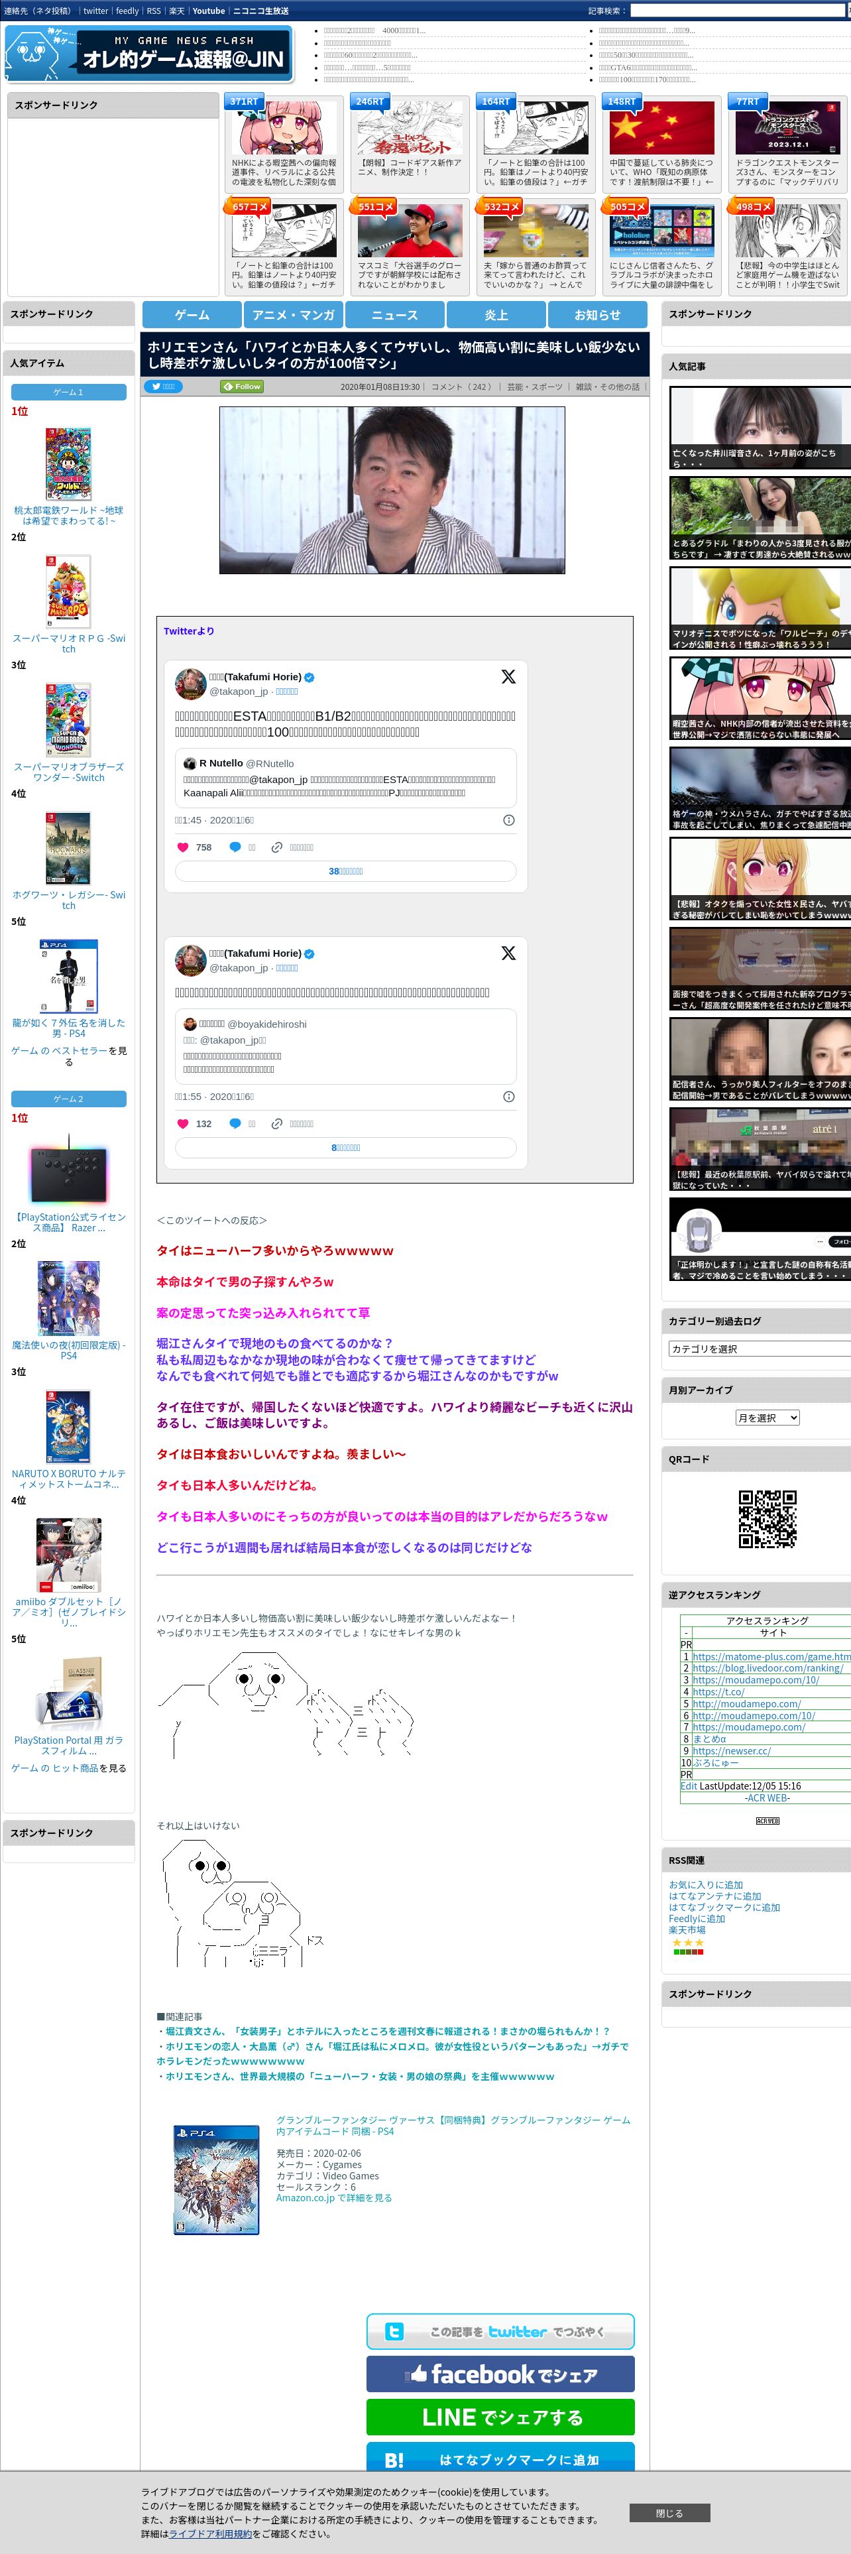Click the thumbs-up icon on facebookでシェア button
851x2554 pixels.
pos(417,2374)
